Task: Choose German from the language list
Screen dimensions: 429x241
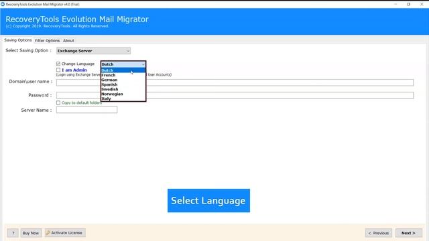Action: click(x=123, y=80)
